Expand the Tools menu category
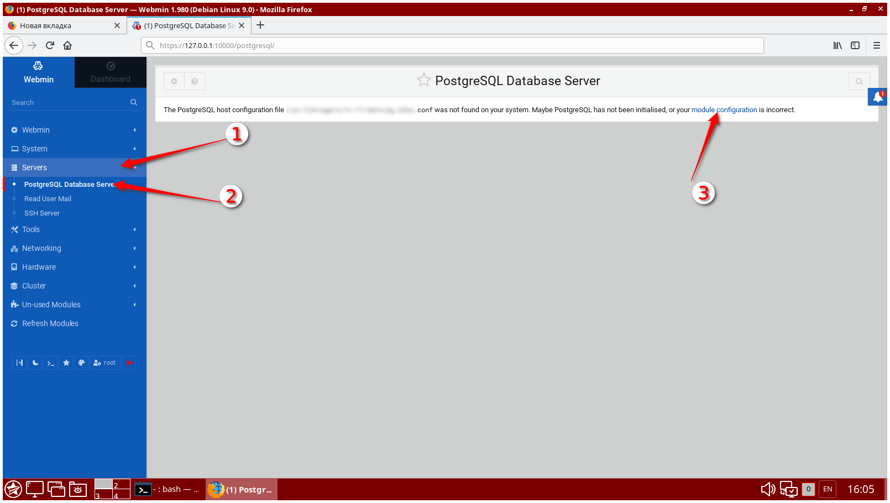The image size is (890, 503). (75, 229)
